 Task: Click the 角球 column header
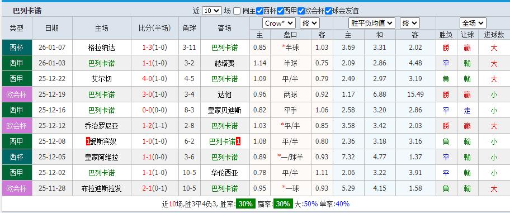[x=190, y=29]
